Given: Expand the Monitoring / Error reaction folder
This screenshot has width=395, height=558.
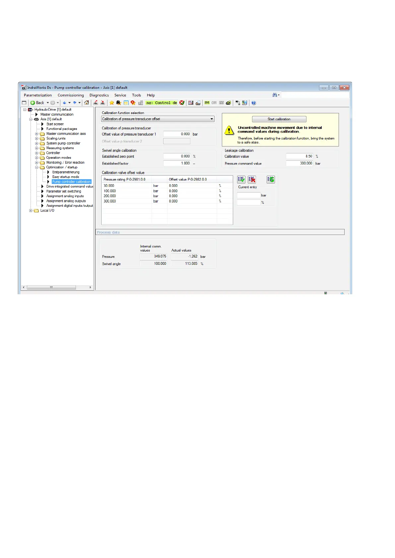Looking at the screenshot, I should click(36, 163).
